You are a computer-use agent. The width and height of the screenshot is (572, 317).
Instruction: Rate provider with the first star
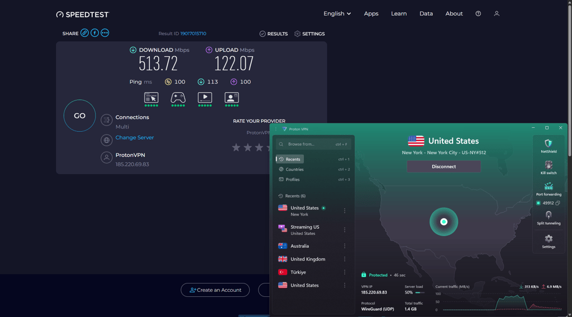click(x=236, y=147)
